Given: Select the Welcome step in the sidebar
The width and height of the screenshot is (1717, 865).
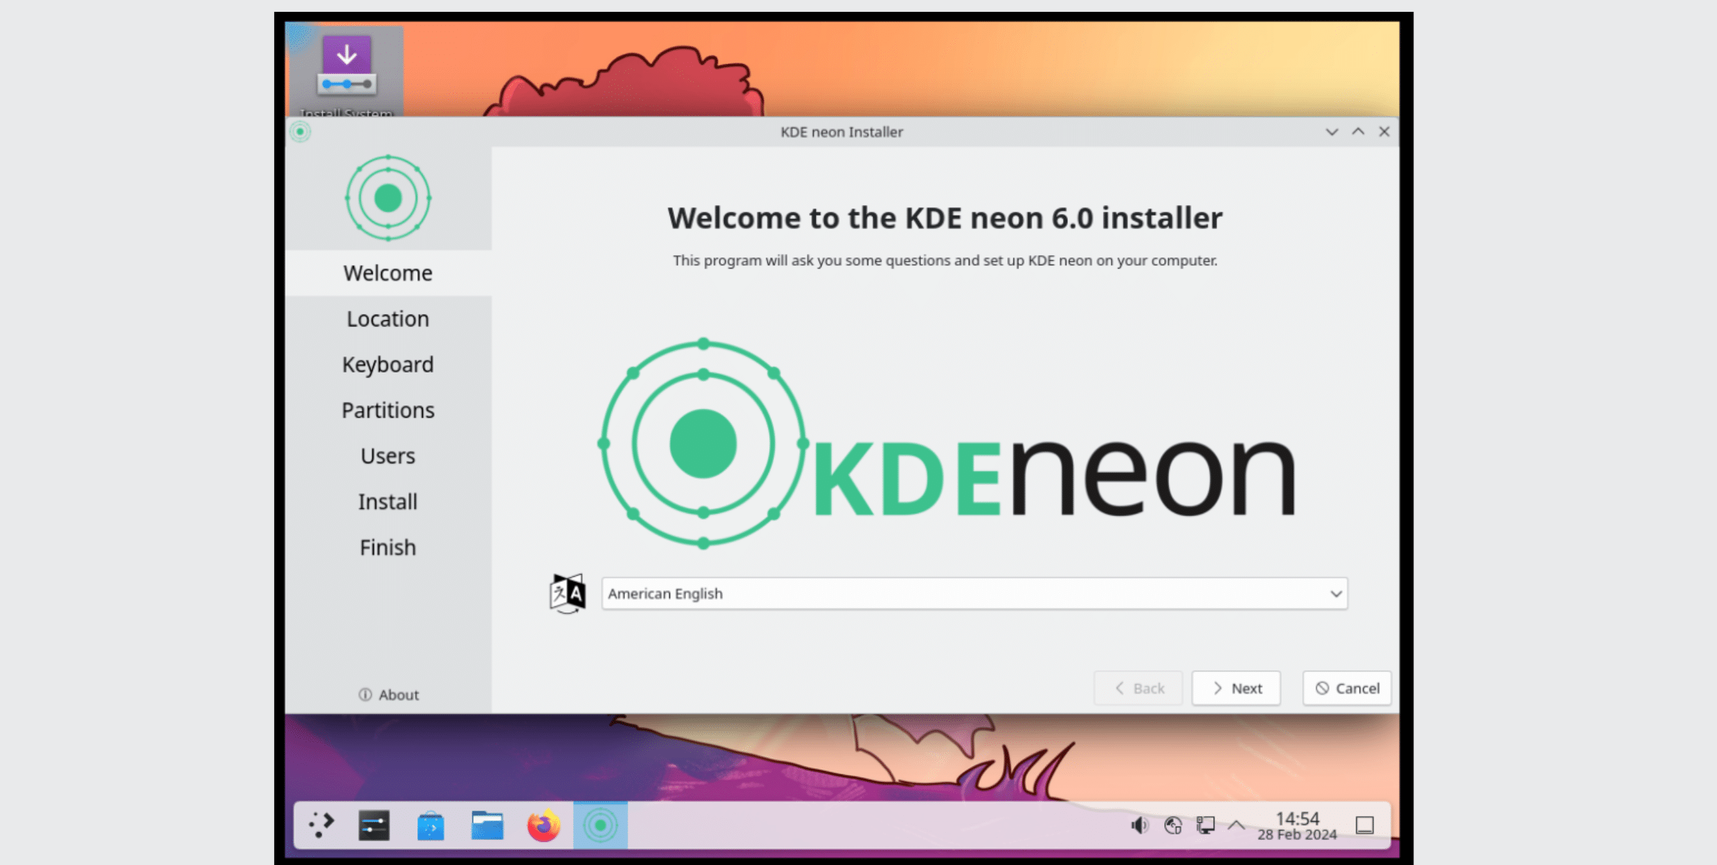Looking at the screenshot, I should [388, 273].
